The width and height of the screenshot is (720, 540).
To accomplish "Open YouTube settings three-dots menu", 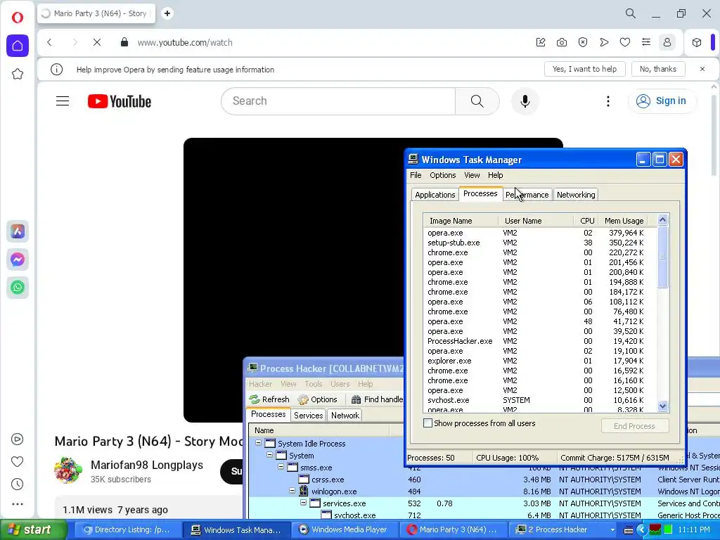I will tap(608, 101).
